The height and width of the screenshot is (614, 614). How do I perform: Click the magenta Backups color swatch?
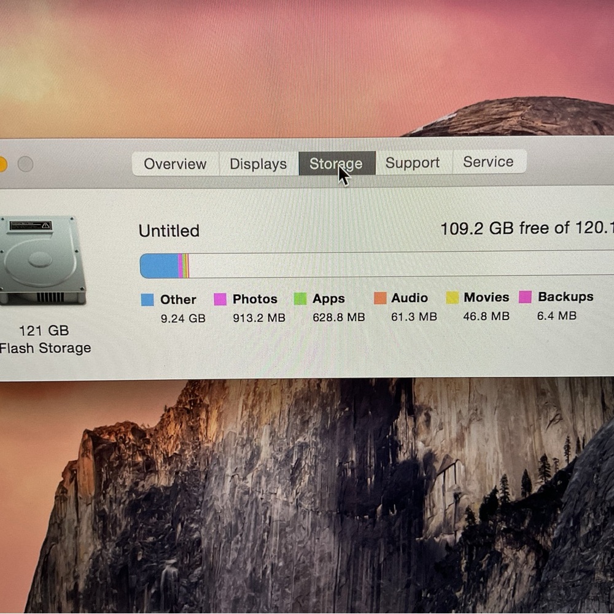click(x=525, y=297)
